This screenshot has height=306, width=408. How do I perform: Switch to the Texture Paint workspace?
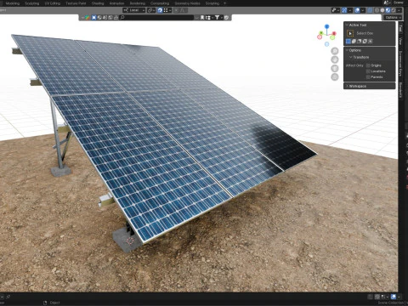pyautogui.click(x=76, y=3)
